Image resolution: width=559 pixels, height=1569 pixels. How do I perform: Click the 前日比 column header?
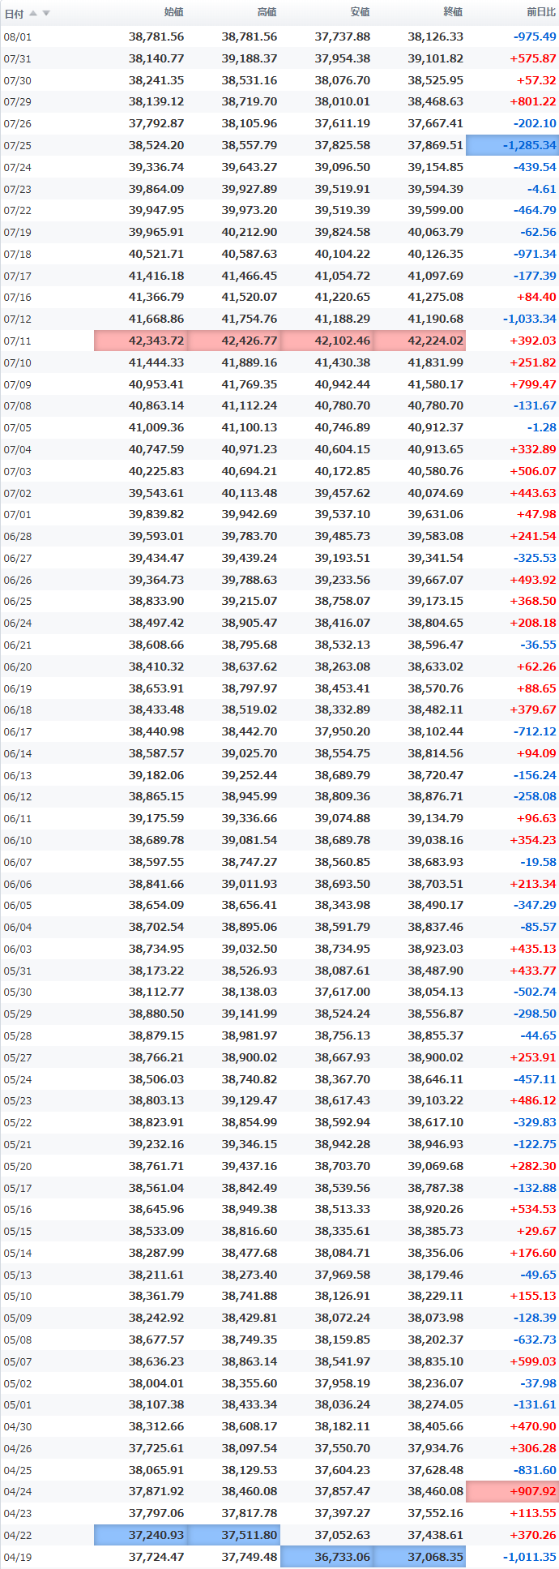541,12
